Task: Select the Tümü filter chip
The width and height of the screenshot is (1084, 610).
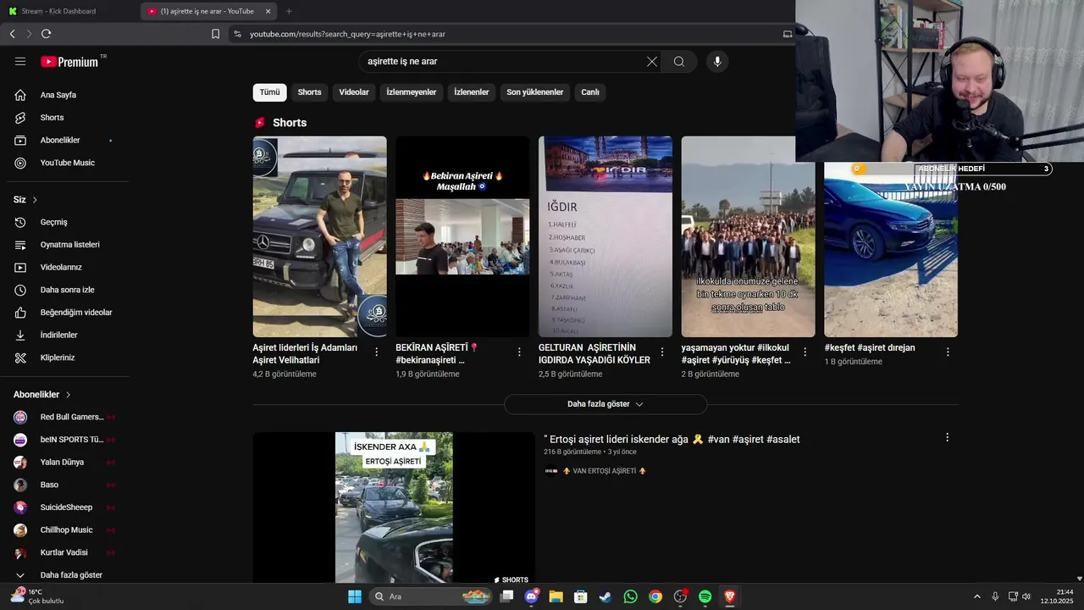Action: 269,92
